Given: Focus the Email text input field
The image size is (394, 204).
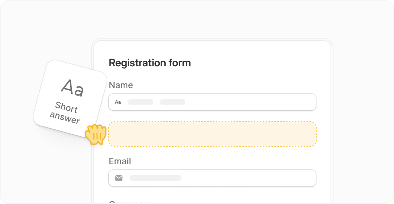Looking at the screenshot, I should [x=248, y=178].
